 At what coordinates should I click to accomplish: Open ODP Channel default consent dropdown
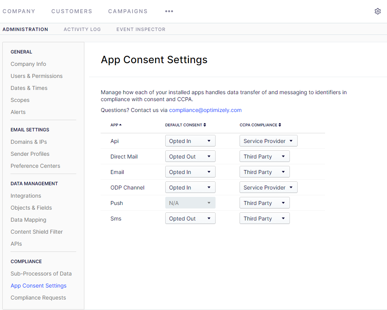[x=190, y=188]
